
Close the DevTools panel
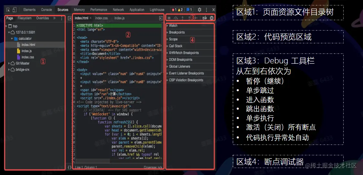pyautogui.click(x=213, y=10)
